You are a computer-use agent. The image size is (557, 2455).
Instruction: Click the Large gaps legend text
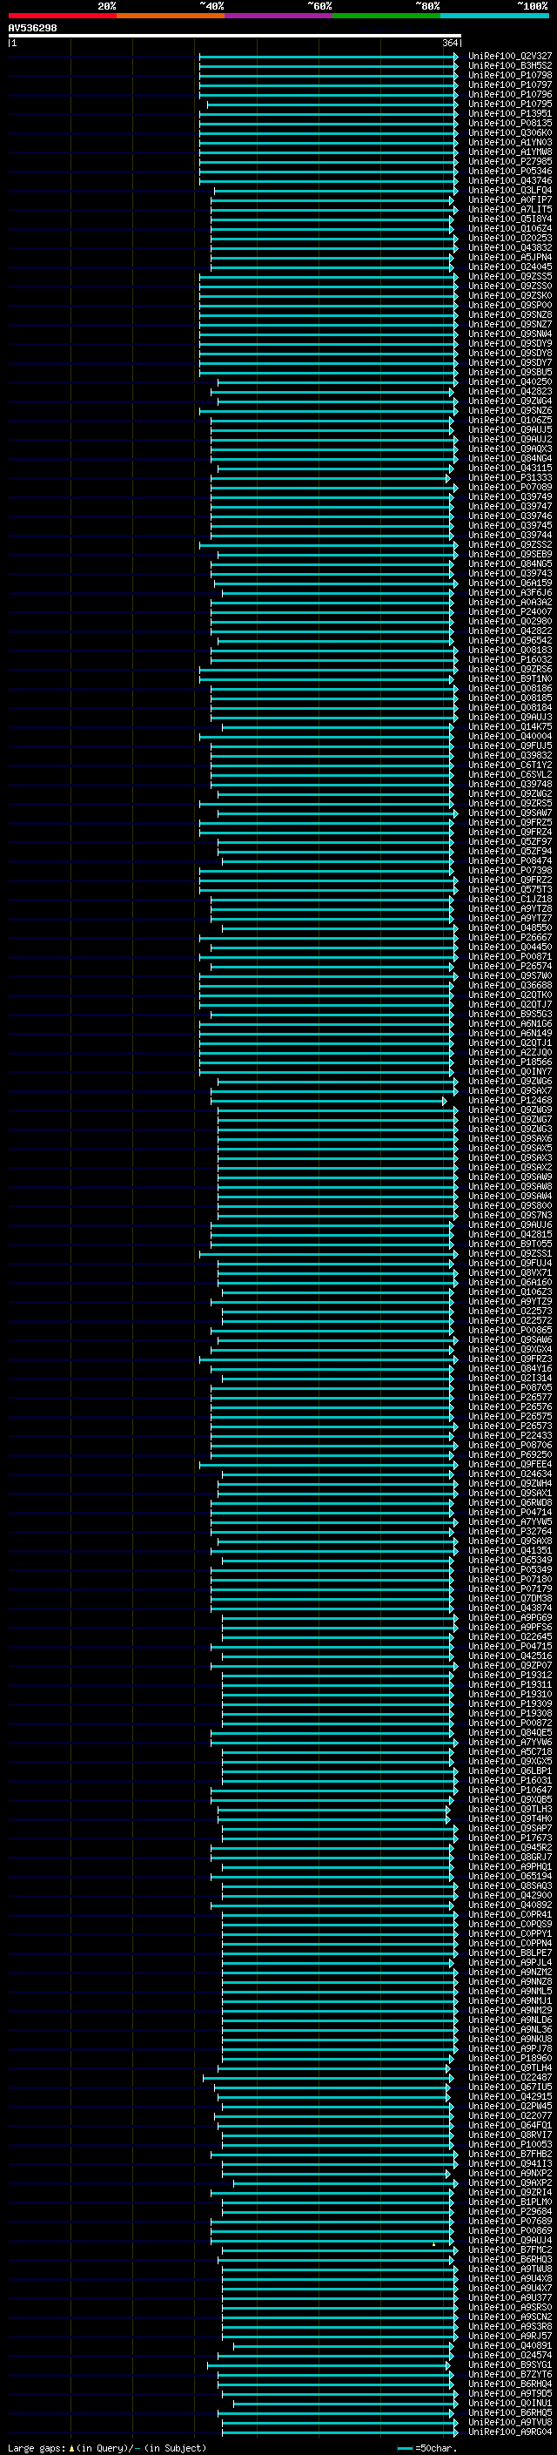click(107, 2447)
